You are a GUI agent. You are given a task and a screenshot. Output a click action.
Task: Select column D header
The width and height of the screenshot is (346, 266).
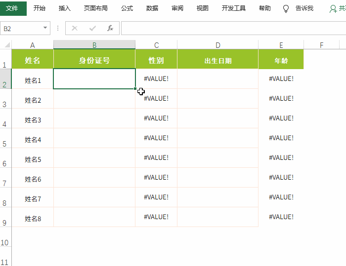pyautogui.click(x=218, y=45)
